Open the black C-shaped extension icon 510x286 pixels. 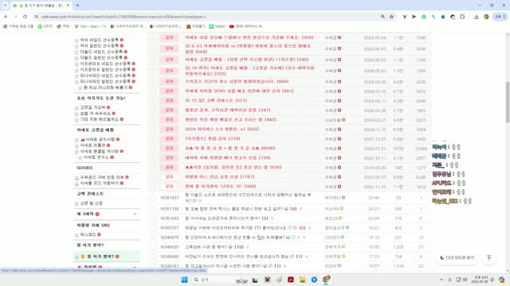pos(453,17)
